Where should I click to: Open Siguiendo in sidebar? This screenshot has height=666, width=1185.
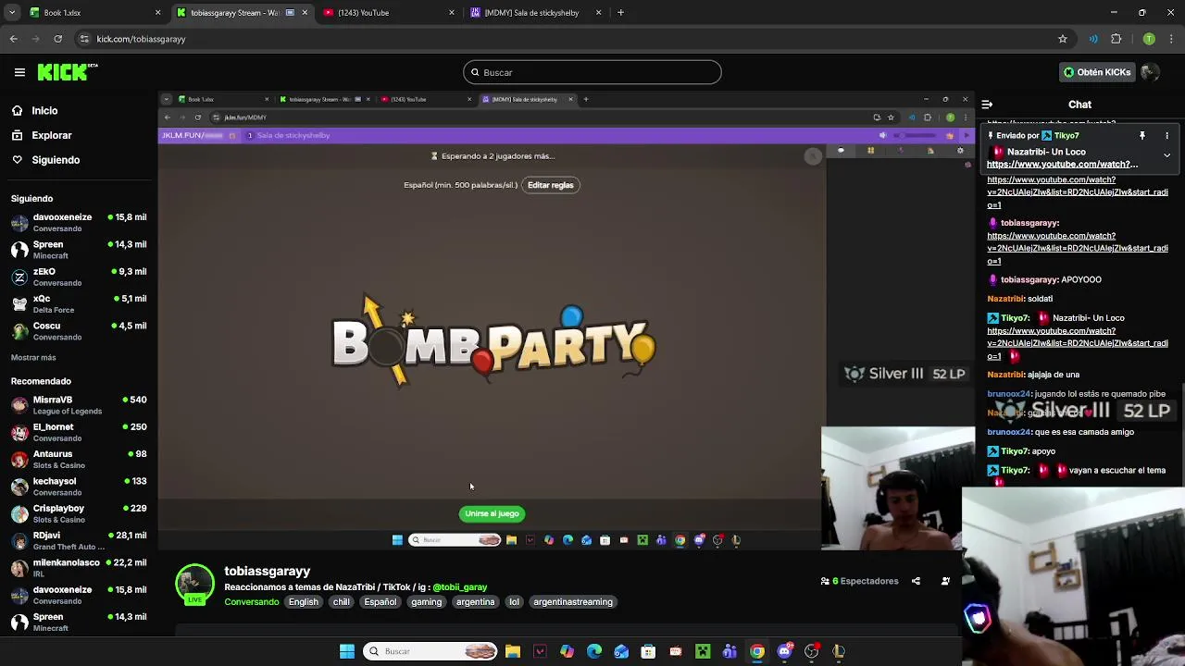click(x=56, y=160)
